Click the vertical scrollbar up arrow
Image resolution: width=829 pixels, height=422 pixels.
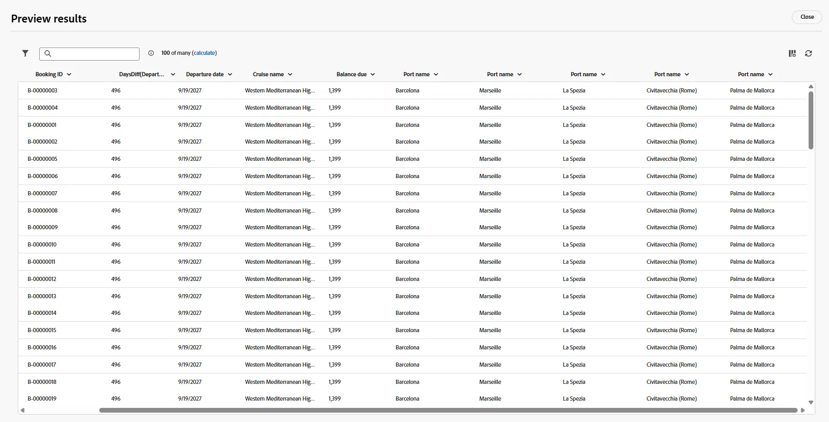click(811, 87)
